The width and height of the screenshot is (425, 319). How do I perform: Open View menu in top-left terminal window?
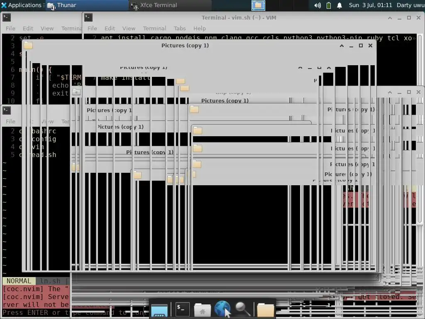[x=47, y=28]
